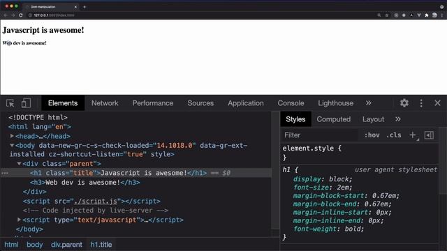Image resolution: width=447 pixels, height=251 pixels.
Task: Switch to the Elements tab
Action: [x=63, y=103]
